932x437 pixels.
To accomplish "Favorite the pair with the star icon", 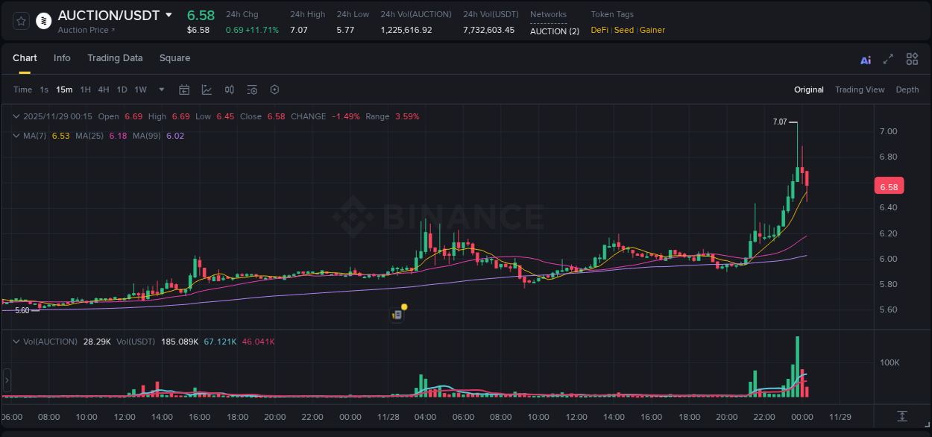I will (x=20, y=21).
